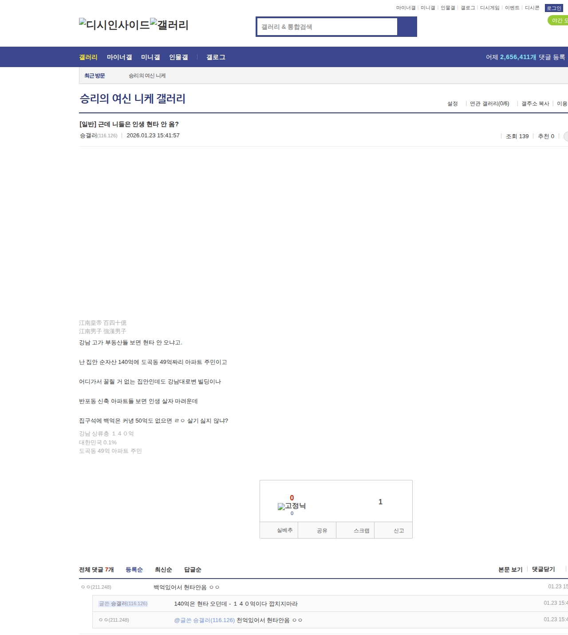Select 인물갤 tab in blue navigation bar
Screen dimensions: 568x635
click(x=178, y=57)
